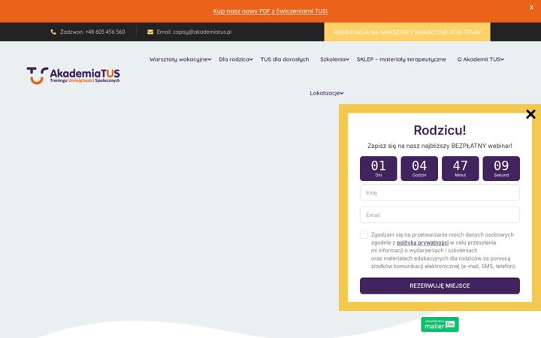Expand the O Akademii TUS chevron
This screenshot has width=541, height=338.
pyautogui.click(x=503, y=59)
